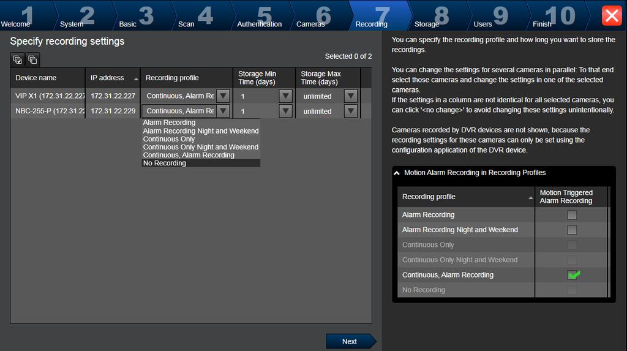Viewport: 627px width, 351px height.
Task: Click IP address 172.31.22.229 cell
Action: [113, 111]
